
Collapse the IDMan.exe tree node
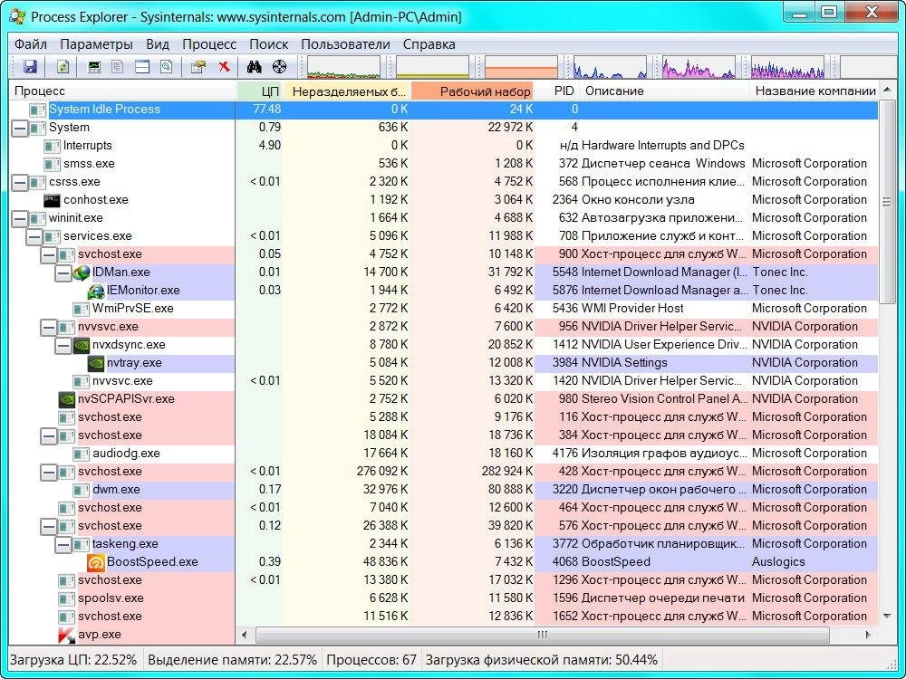tap(63, 273)
